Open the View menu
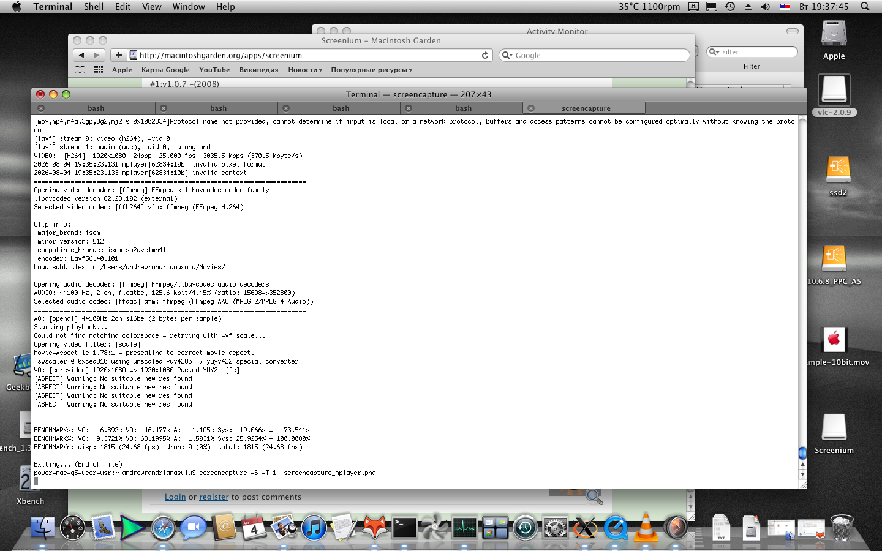 (x=151, y=7)
